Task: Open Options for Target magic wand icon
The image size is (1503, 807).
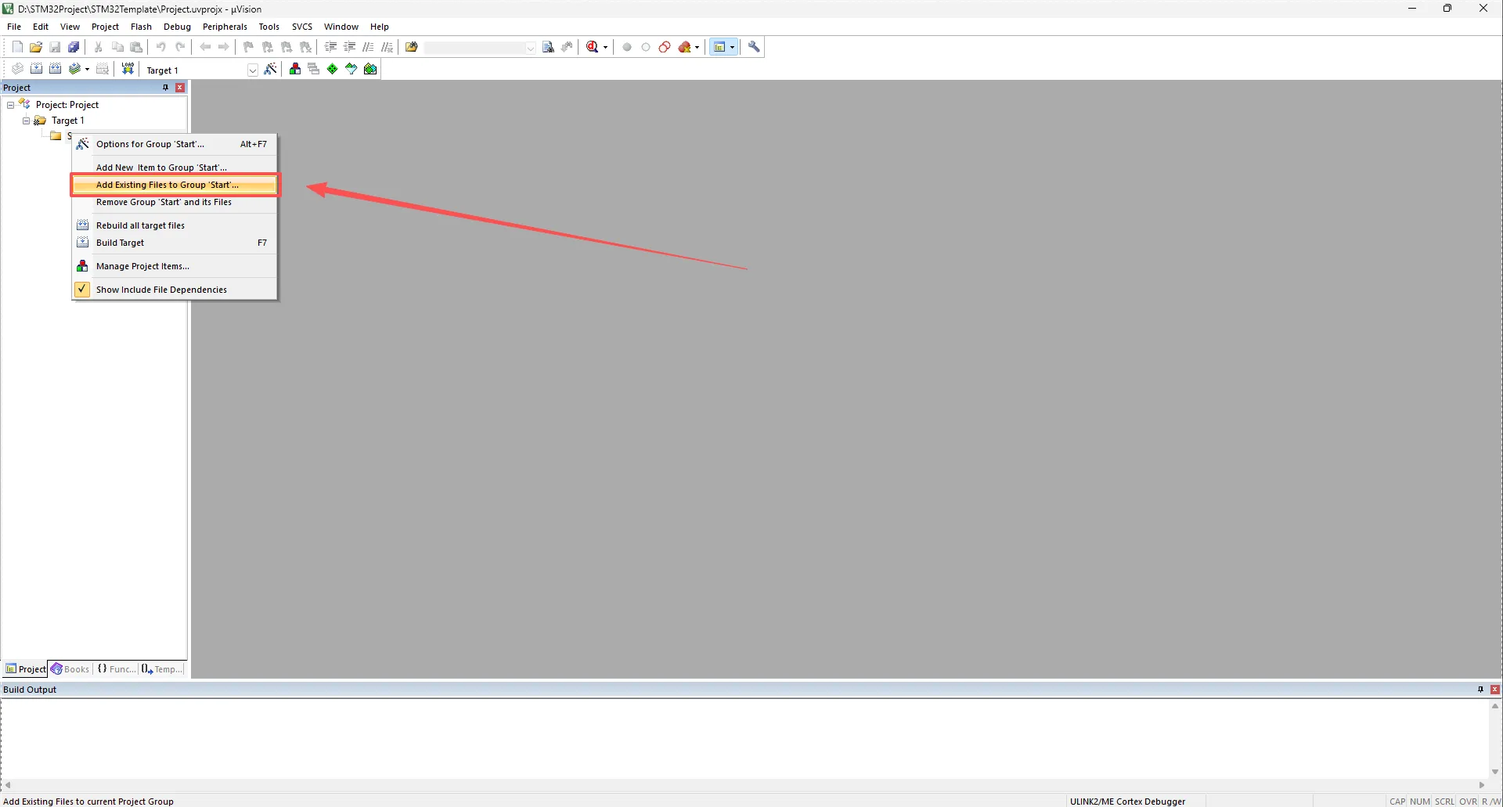Action: [270, 69]
